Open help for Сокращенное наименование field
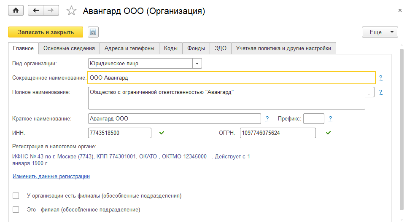 click(x=380, y=78)
